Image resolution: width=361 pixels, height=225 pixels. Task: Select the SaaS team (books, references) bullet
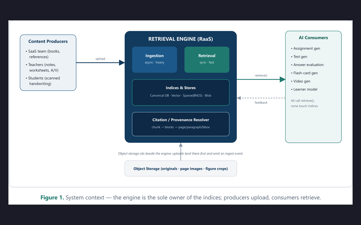[43, 54]
